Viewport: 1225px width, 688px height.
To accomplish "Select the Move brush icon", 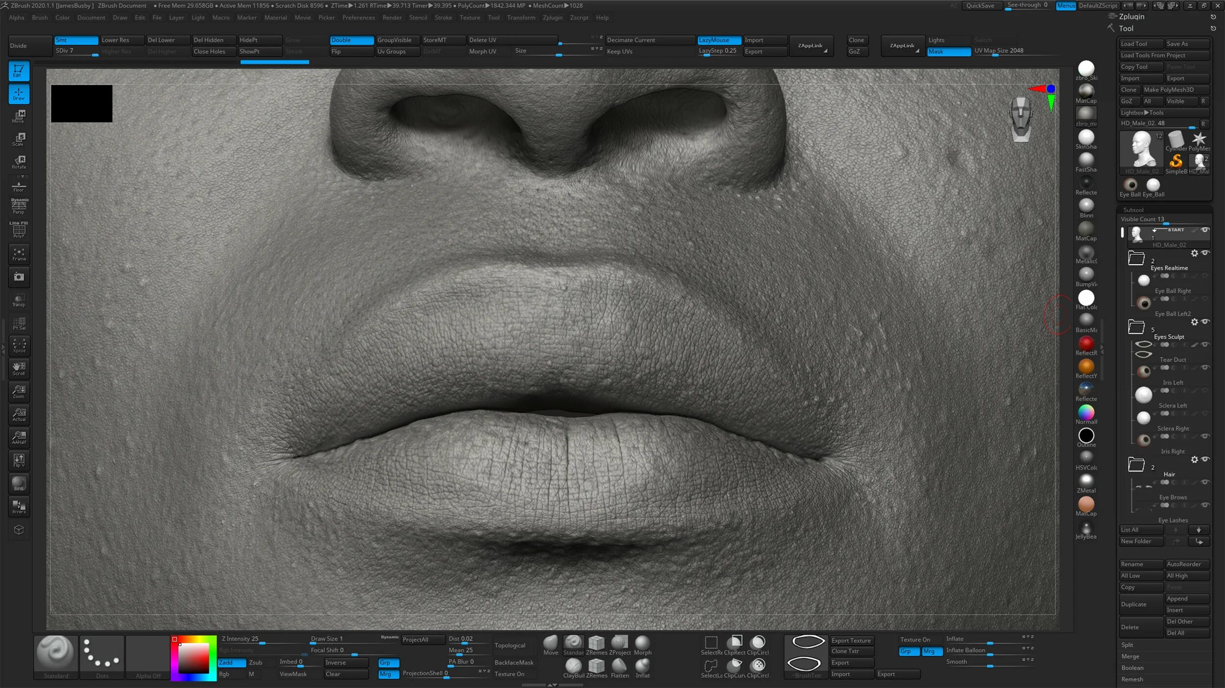I will 550,643.
